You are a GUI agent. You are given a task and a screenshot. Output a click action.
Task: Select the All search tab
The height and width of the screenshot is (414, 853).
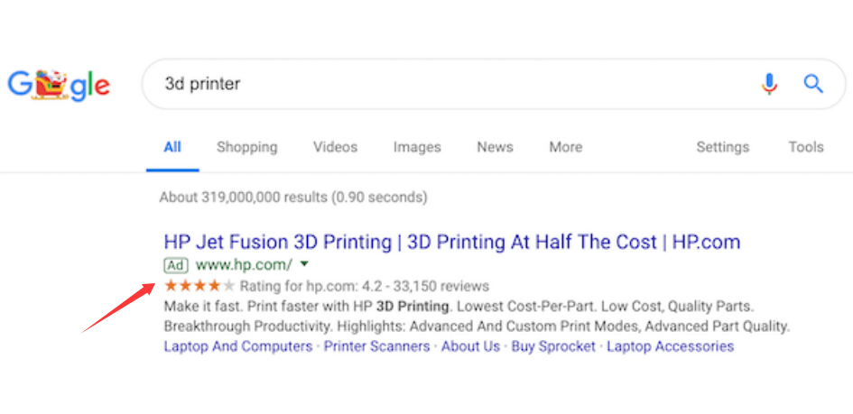(172, 147)
